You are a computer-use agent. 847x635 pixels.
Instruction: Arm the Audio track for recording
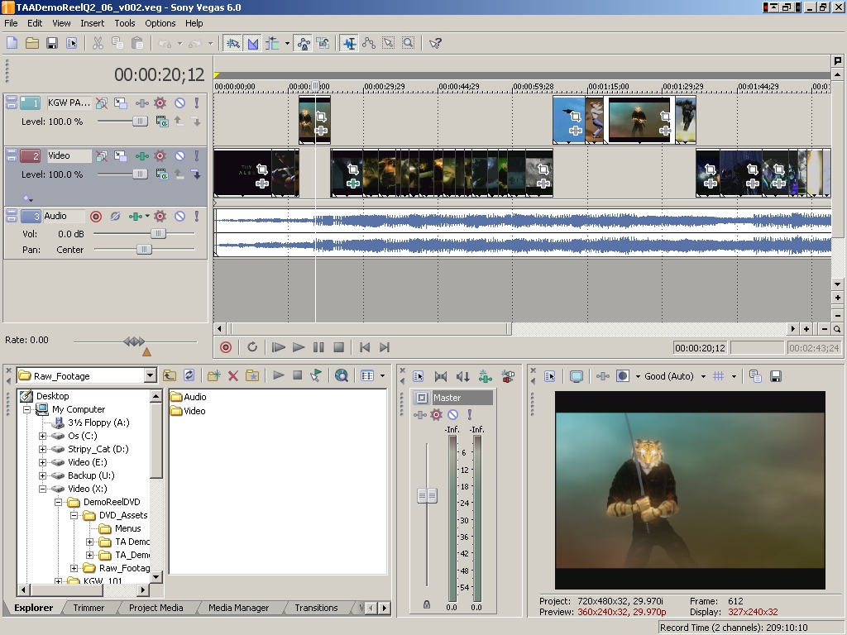coord(95,216)
